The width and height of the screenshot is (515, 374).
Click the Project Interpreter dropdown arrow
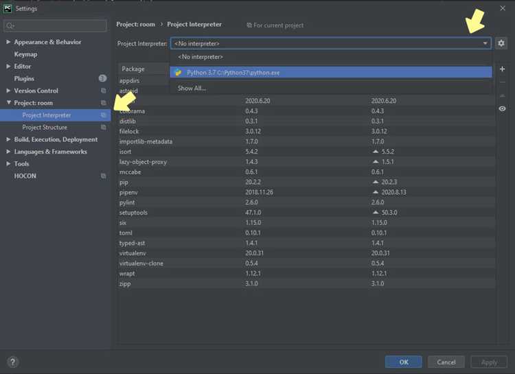pyautogui.click(x=485, y=43)
